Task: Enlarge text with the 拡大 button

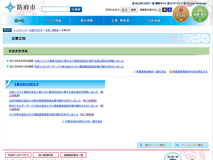Action: pos(125,10)
